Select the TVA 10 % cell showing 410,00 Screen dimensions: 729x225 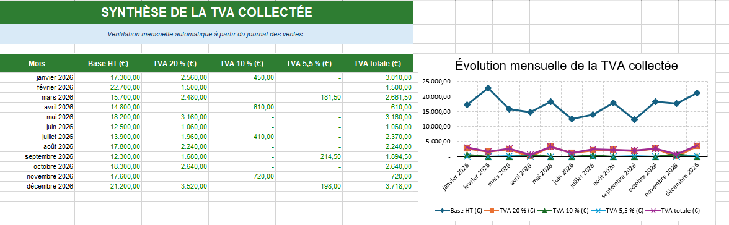pos(242,137)
